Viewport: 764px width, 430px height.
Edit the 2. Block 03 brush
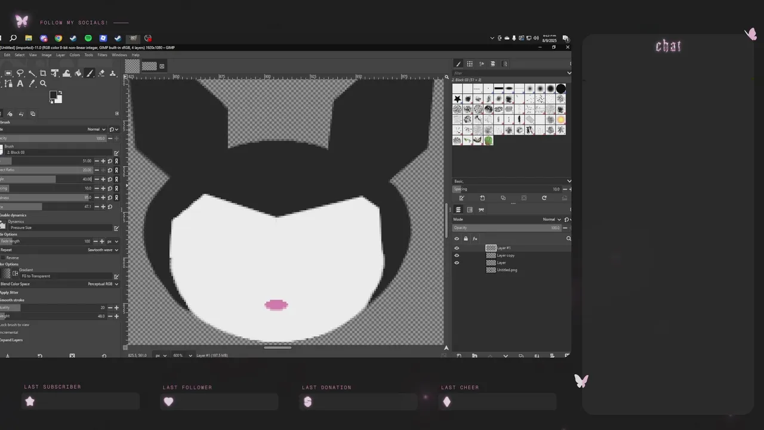(x=116, y=153)
